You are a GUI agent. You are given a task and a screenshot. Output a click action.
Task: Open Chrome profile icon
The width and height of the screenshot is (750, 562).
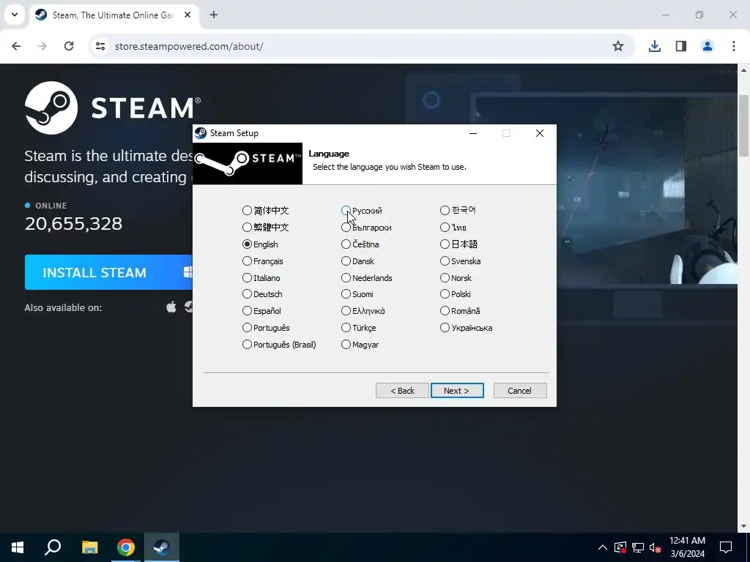click(708, 46)
